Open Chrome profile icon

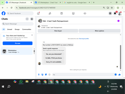pyautogui.click(x=118, y=8)
